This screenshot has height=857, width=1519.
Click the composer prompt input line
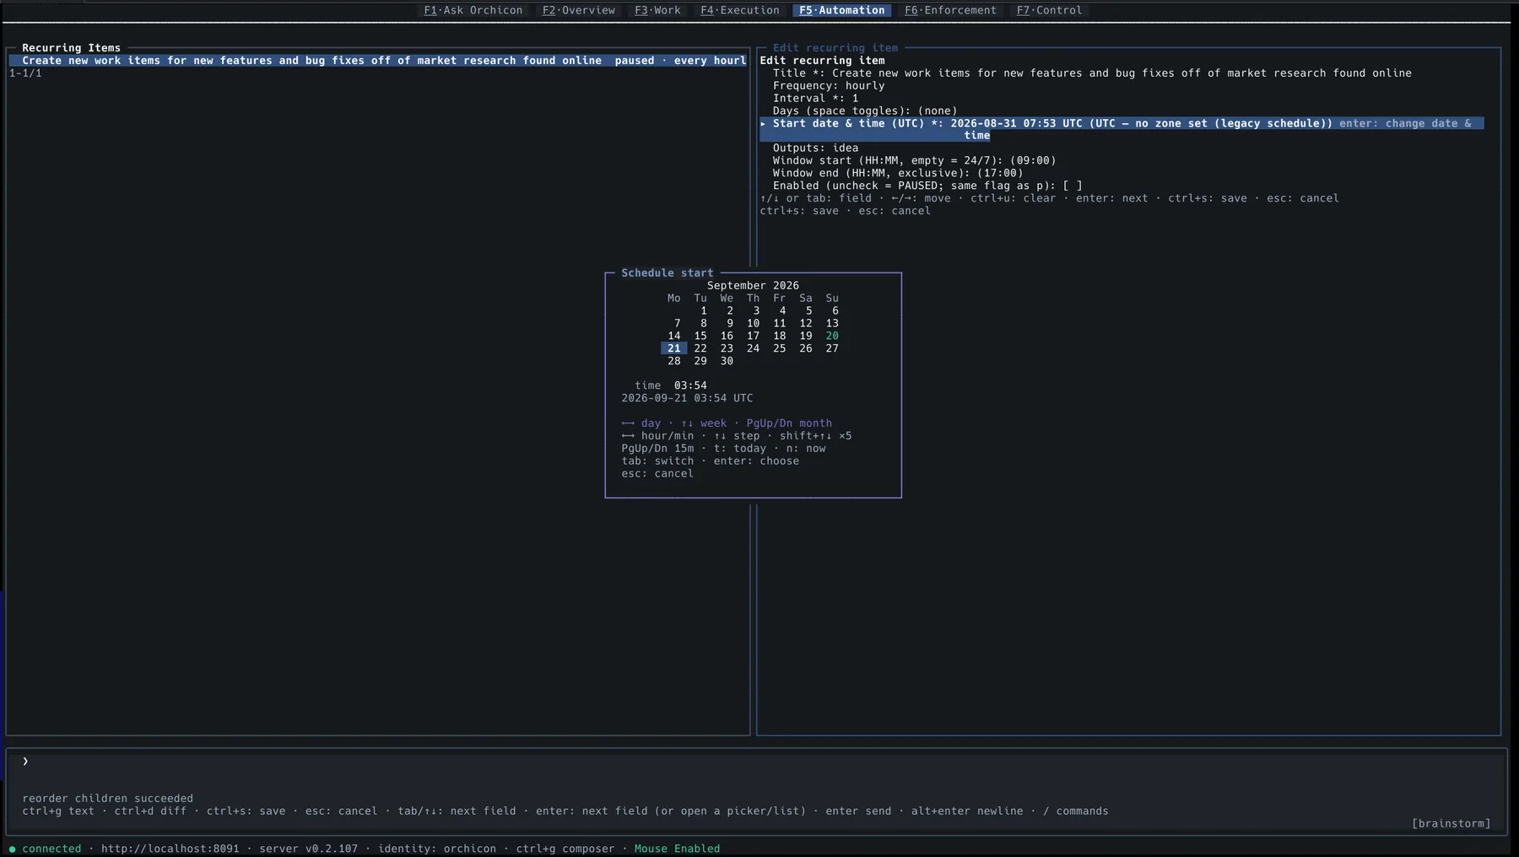(756, 762)
